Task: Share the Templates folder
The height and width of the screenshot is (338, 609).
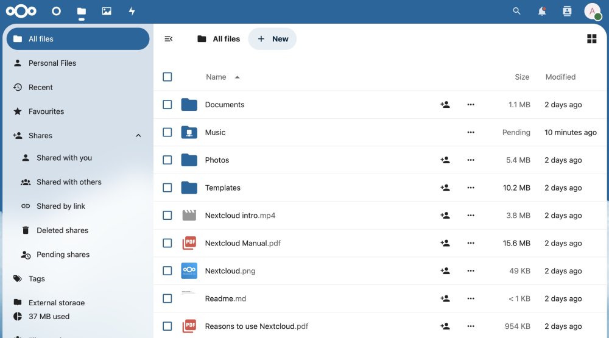Action: (x=445, y=188)
